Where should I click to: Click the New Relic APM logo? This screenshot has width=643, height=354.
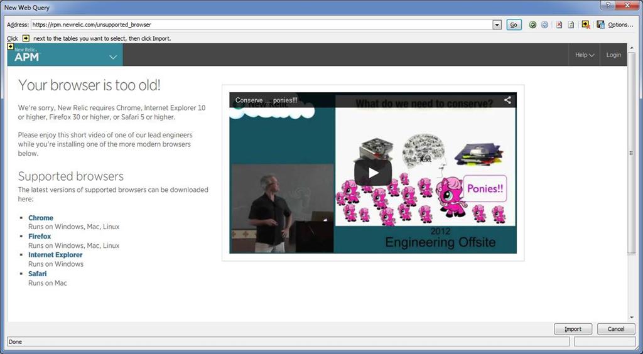(27, 55)
